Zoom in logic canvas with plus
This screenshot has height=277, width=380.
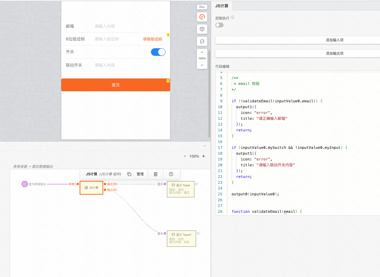pos(203,156)
